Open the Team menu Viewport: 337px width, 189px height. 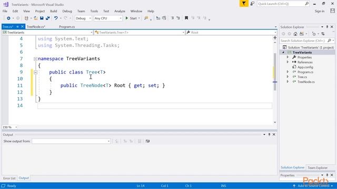pyautogui.click(x=81, y=11)
